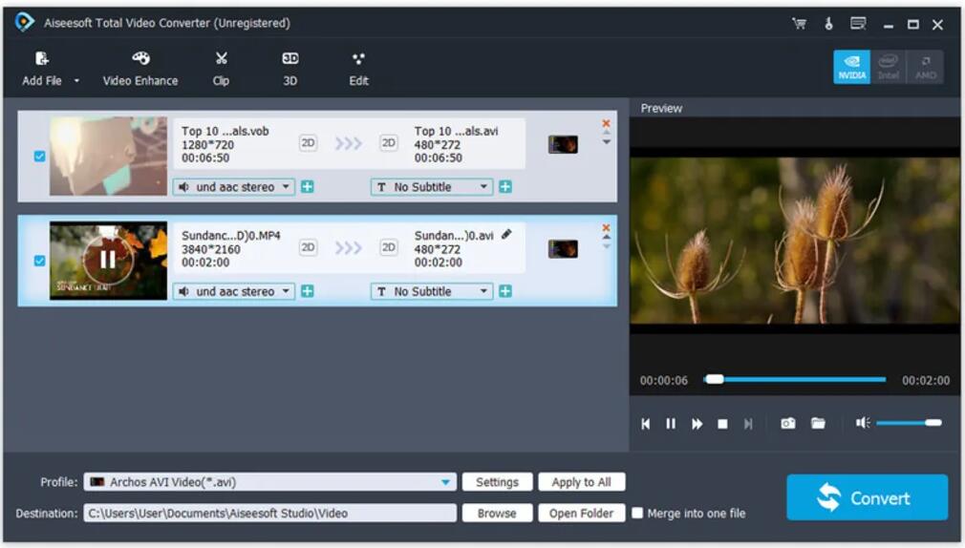Open the Video Enhance tool
The image size is (965, 548).
point(140,69)
